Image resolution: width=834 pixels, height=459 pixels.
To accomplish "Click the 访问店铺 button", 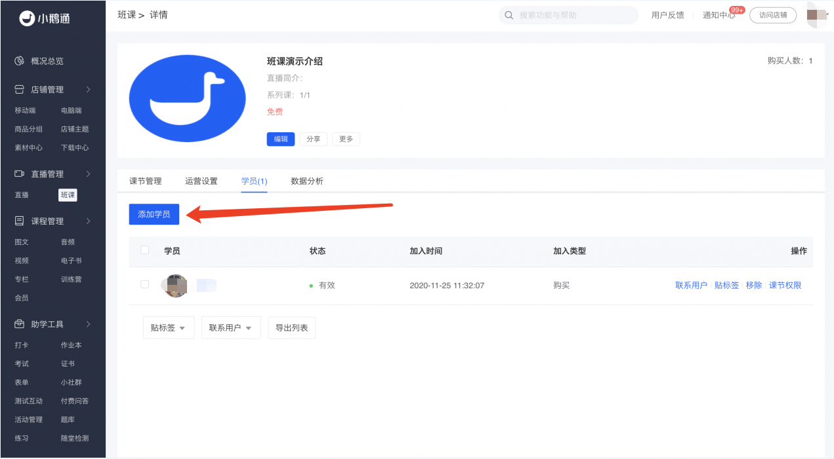I will point(772,14).
